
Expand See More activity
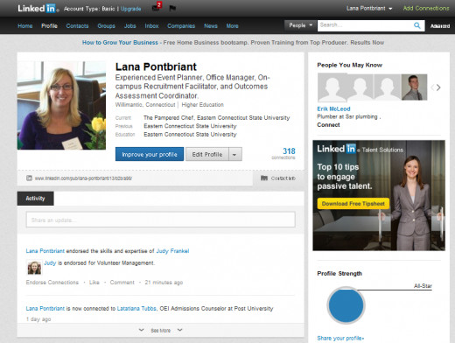160,330
